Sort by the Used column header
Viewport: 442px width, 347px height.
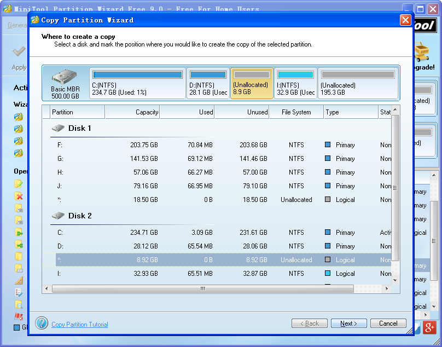pyautogui.click(x=187, y=112)
